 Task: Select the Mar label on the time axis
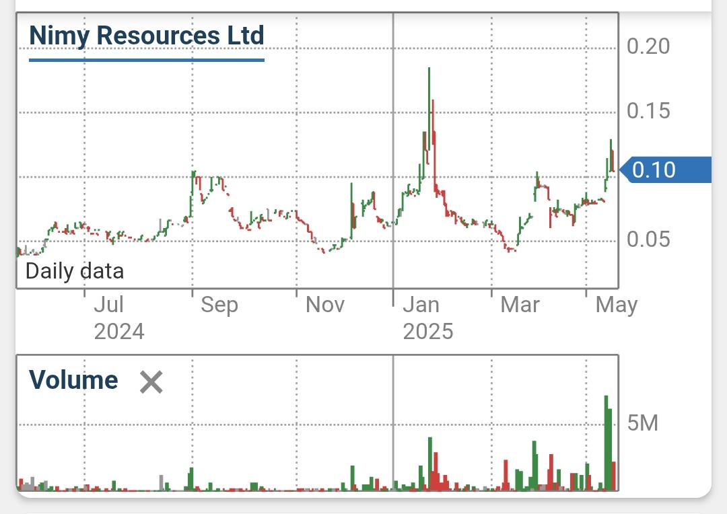click(520, 305)
